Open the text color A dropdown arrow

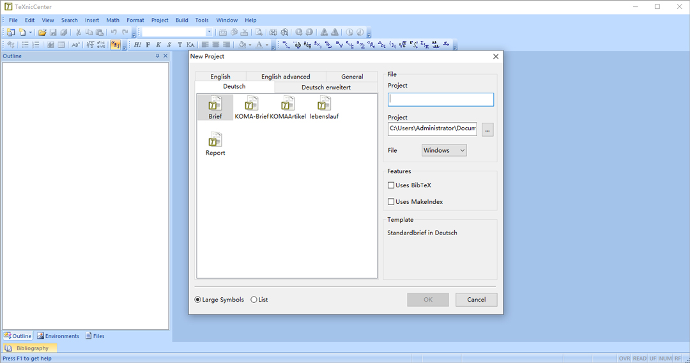pos(266,45)
